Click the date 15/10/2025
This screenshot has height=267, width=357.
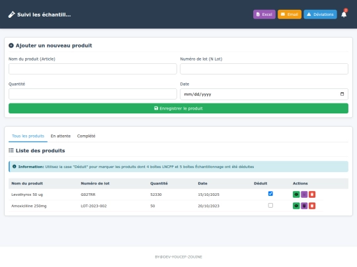(x=208, y=194)
